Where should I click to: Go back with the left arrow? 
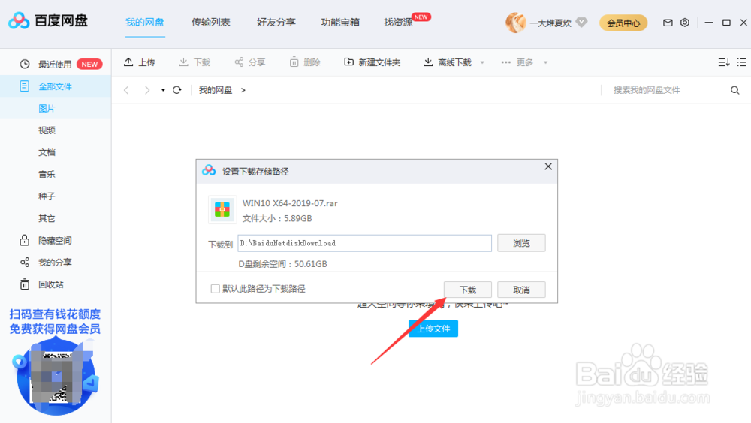click(x=126, y=90)
